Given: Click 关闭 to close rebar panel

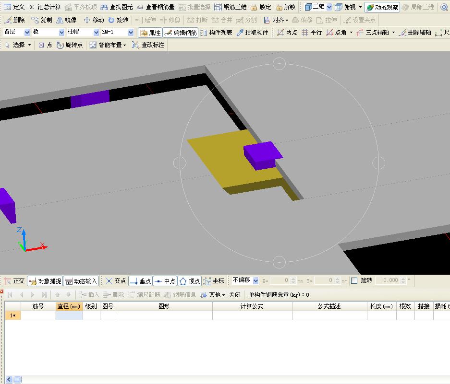Looking at the screenshot, I should tap(234, 294).
